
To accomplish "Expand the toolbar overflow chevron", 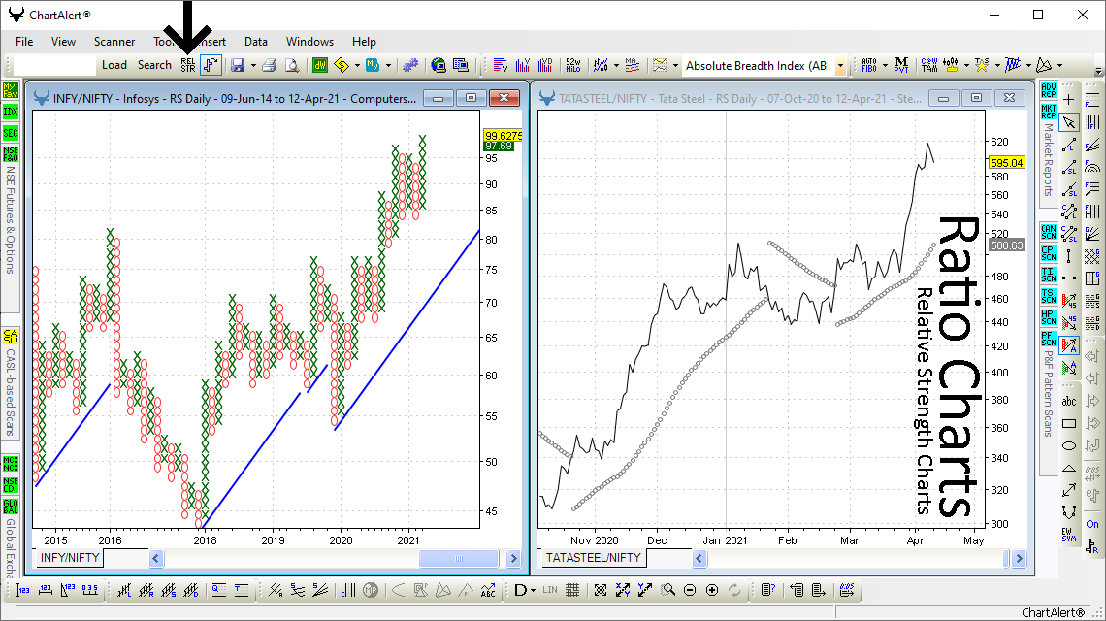I will click(1098, 71).
